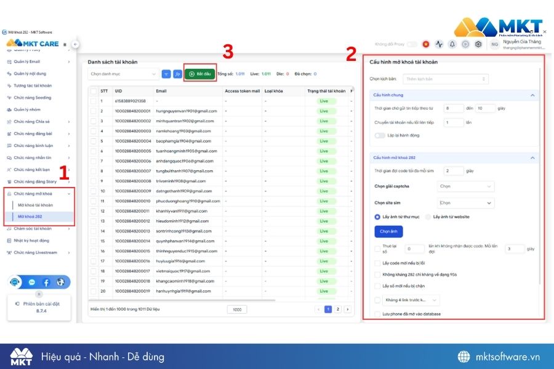Click the sidebar collapse arrow button
The width and height of the screenshot is (554, 369).
tap(75, 44)
